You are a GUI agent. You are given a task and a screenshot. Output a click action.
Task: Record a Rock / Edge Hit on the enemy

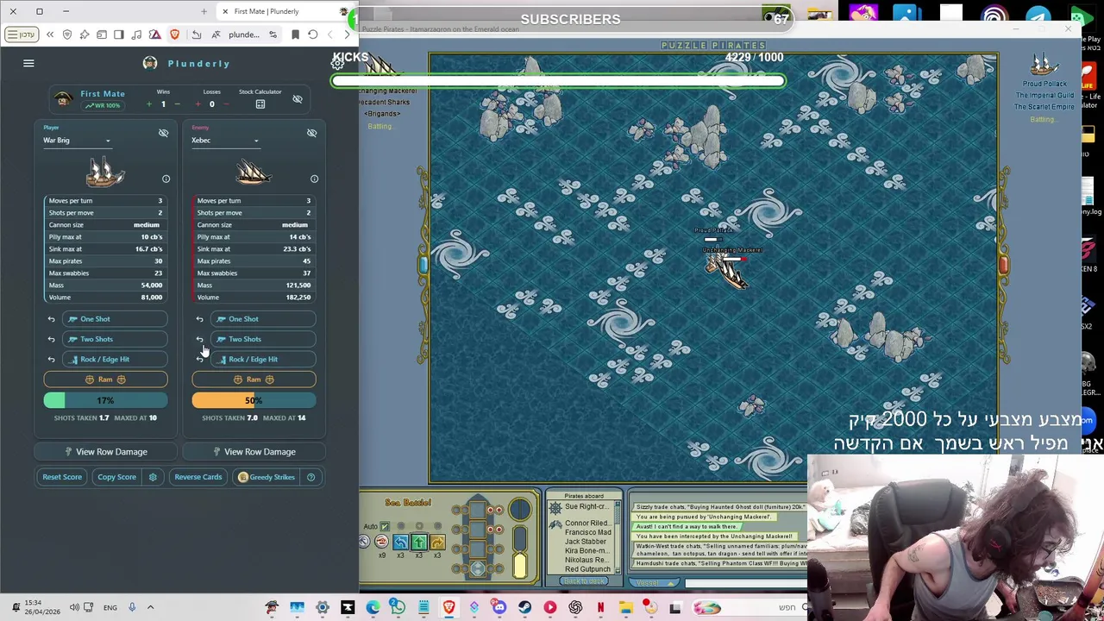[262, 359]
